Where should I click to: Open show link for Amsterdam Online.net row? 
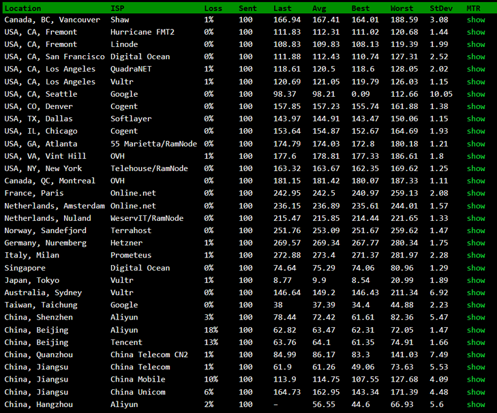pos(476,206)
